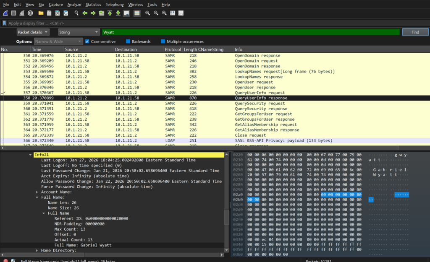
Task: Go to the first packet
Action: tap(110, 13)
